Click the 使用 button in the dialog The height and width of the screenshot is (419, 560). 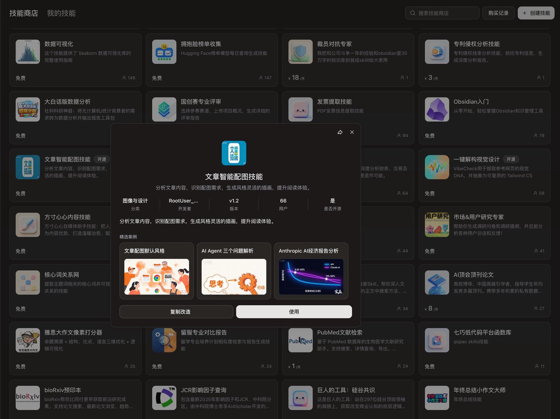coord(294,311)
